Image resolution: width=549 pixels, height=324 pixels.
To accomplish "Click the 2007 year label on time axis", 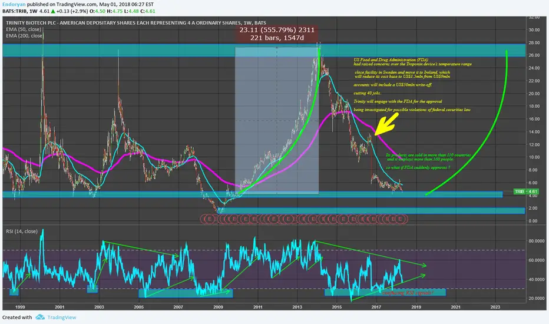I will (178, 307).
